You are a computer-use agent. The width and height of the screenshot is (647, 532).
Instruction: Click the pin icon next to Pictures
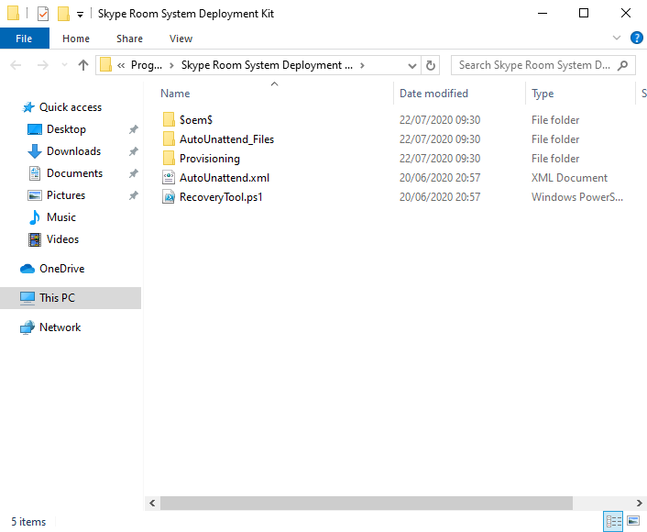tap(133, 195)
